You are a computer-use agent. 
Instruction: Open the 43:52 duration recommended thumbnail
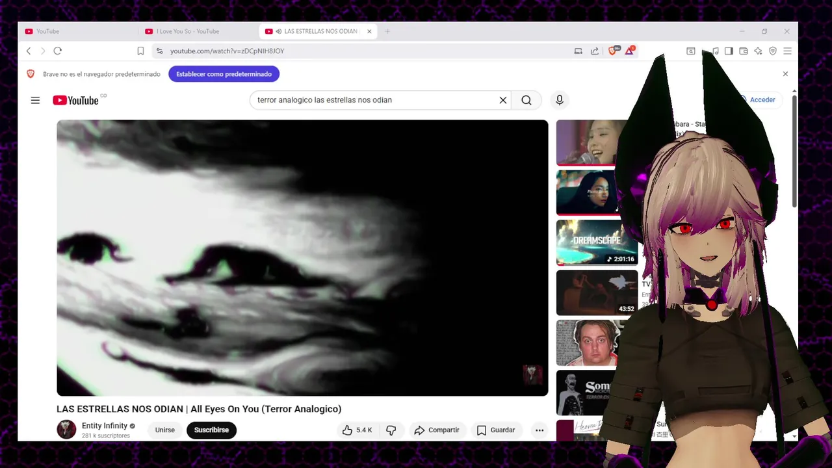[597, 292]
